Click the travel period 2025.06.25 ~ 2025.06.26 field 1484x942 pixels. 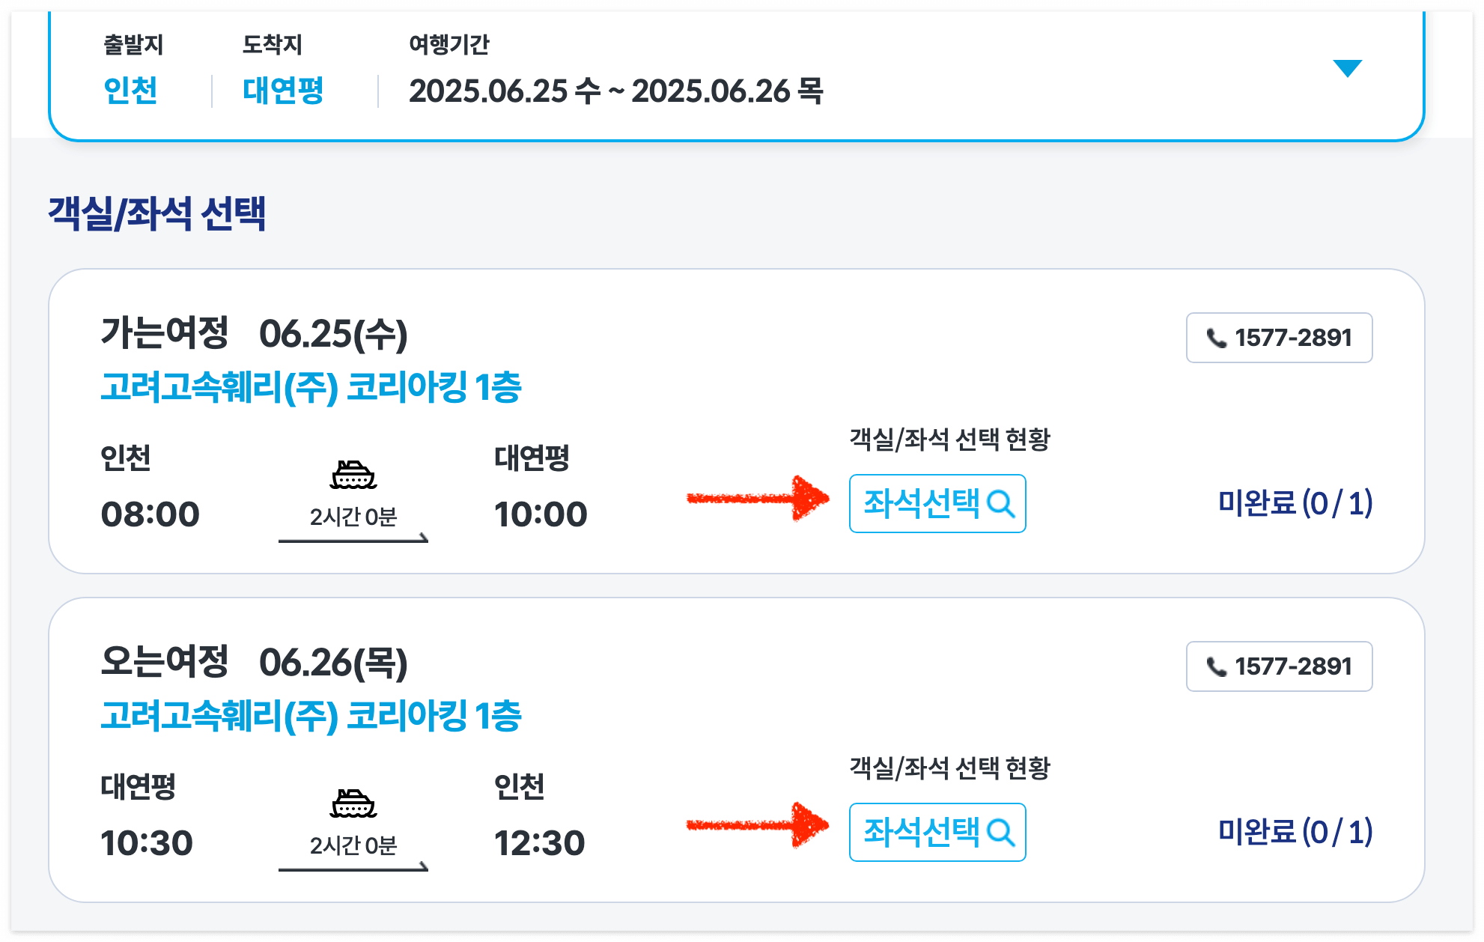(x=618, y=91)
